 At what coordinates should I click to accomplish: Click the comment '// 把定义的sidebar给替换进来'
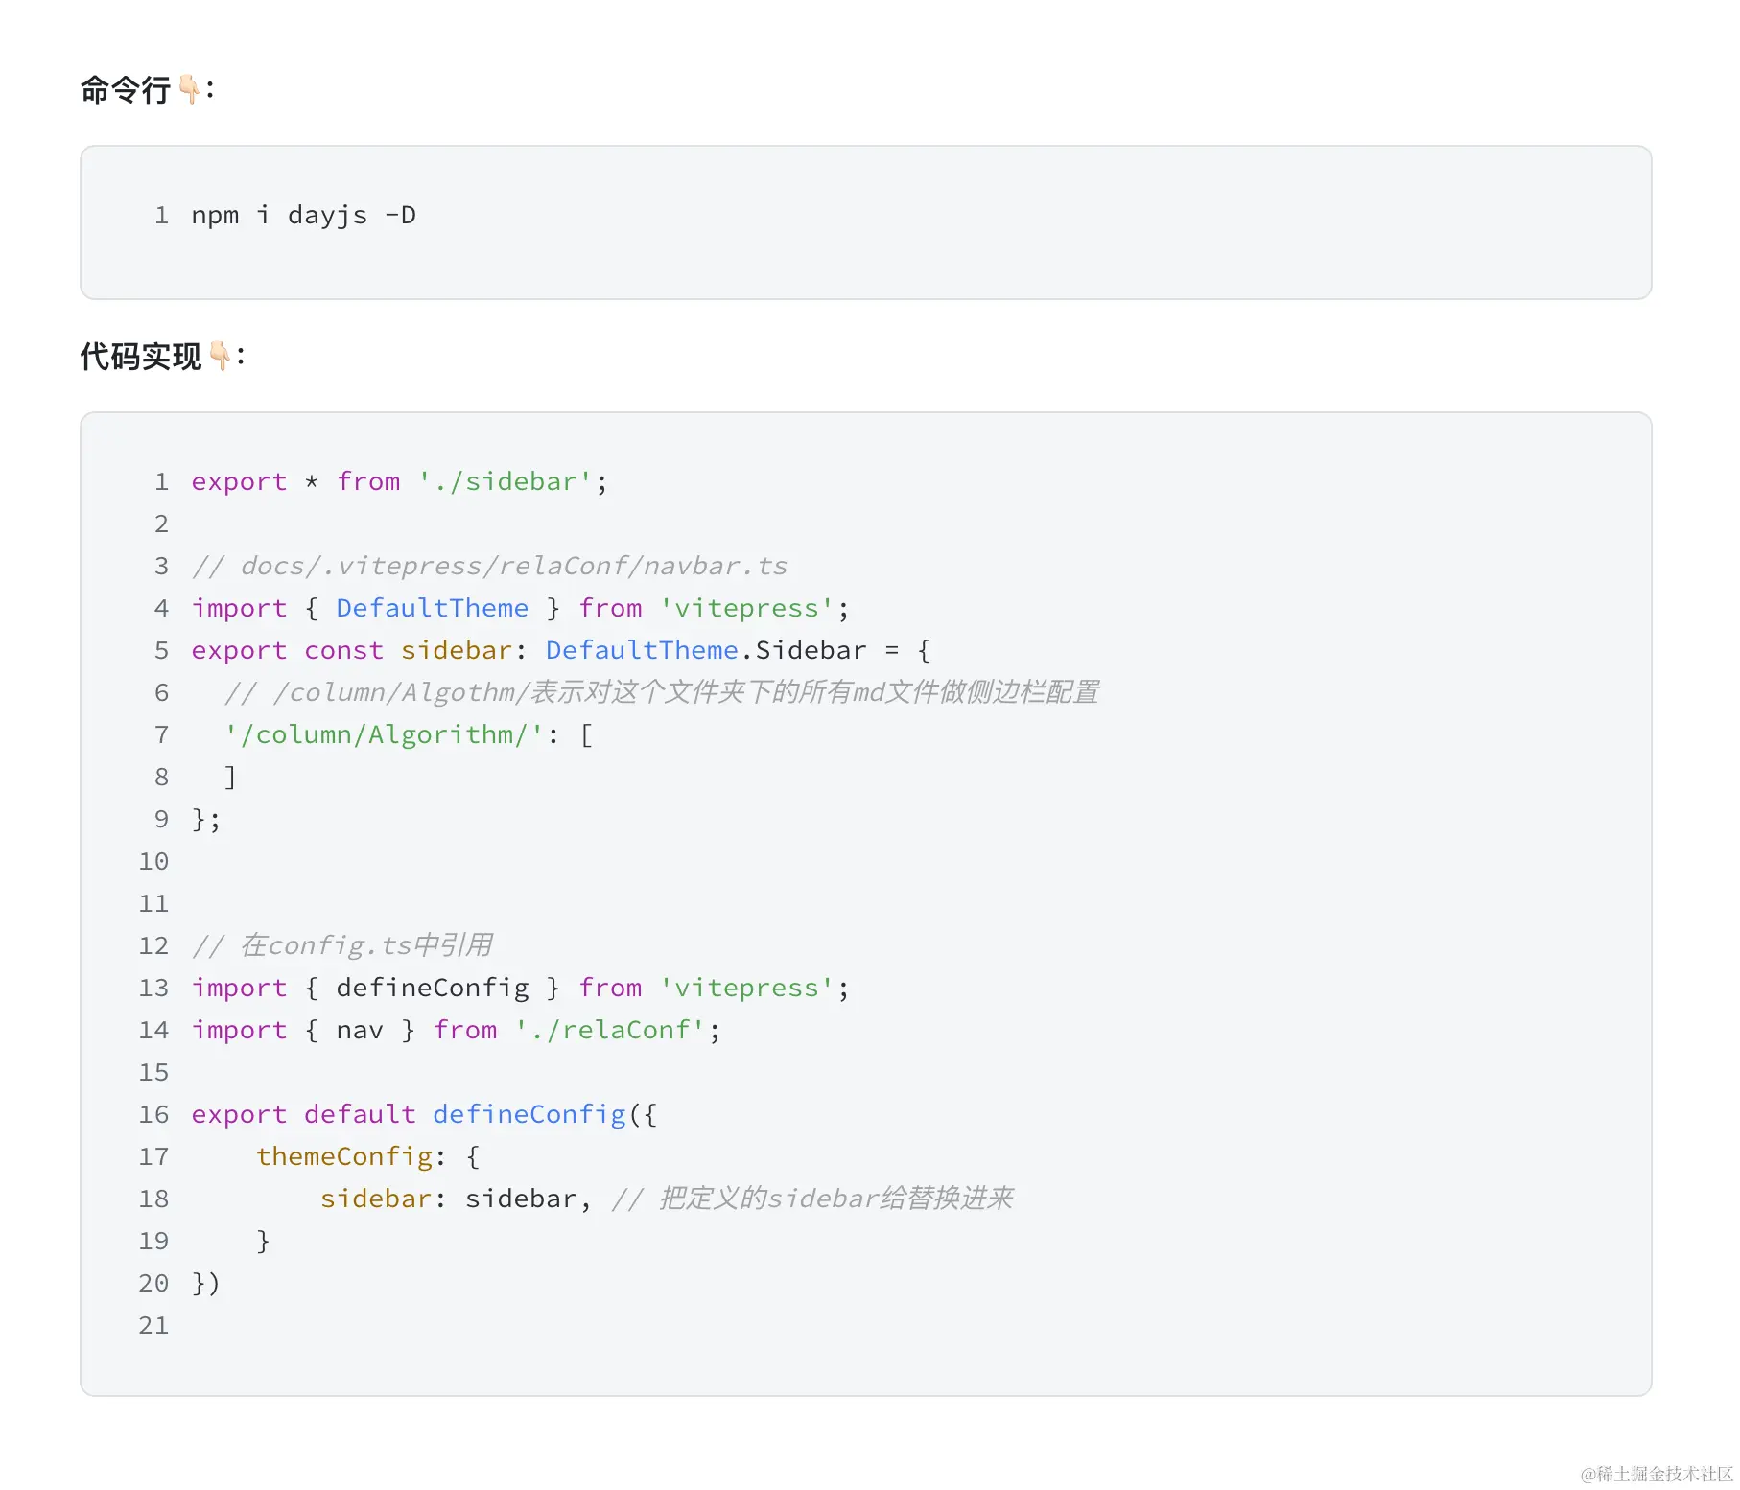coord(812,1199)
